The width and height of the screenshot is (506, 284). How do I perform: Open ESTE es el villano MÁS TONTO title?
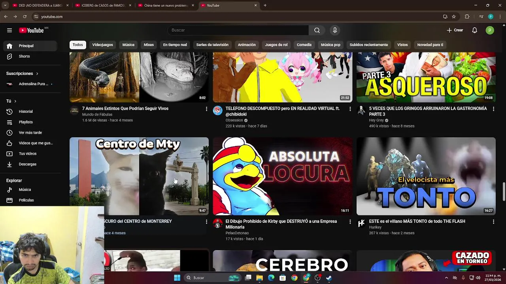[x=417, y=221]
